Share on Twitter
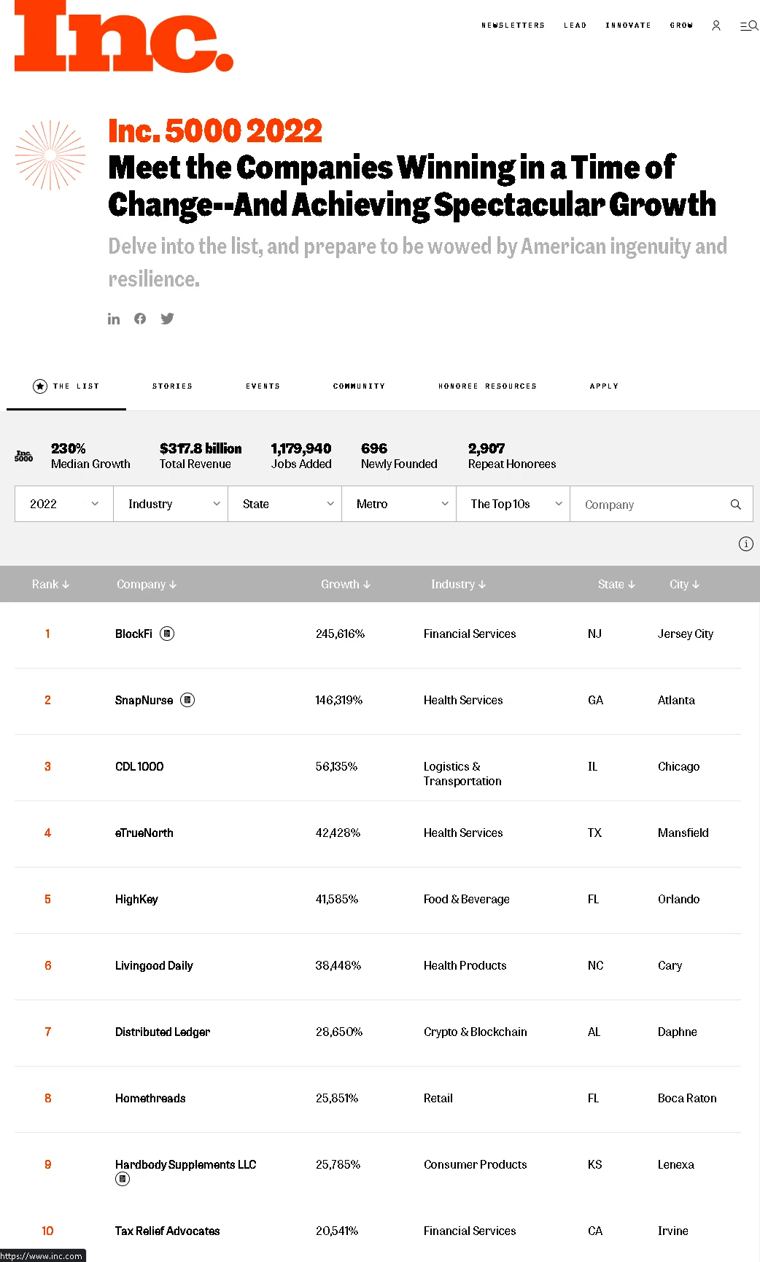Screen dimensions: 760x1262 (167, 319)
